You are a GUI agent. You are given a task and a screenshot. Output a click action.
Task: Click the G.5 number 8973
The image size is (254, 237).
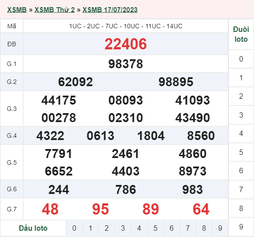pyautogui.click(x=192, y=171)
